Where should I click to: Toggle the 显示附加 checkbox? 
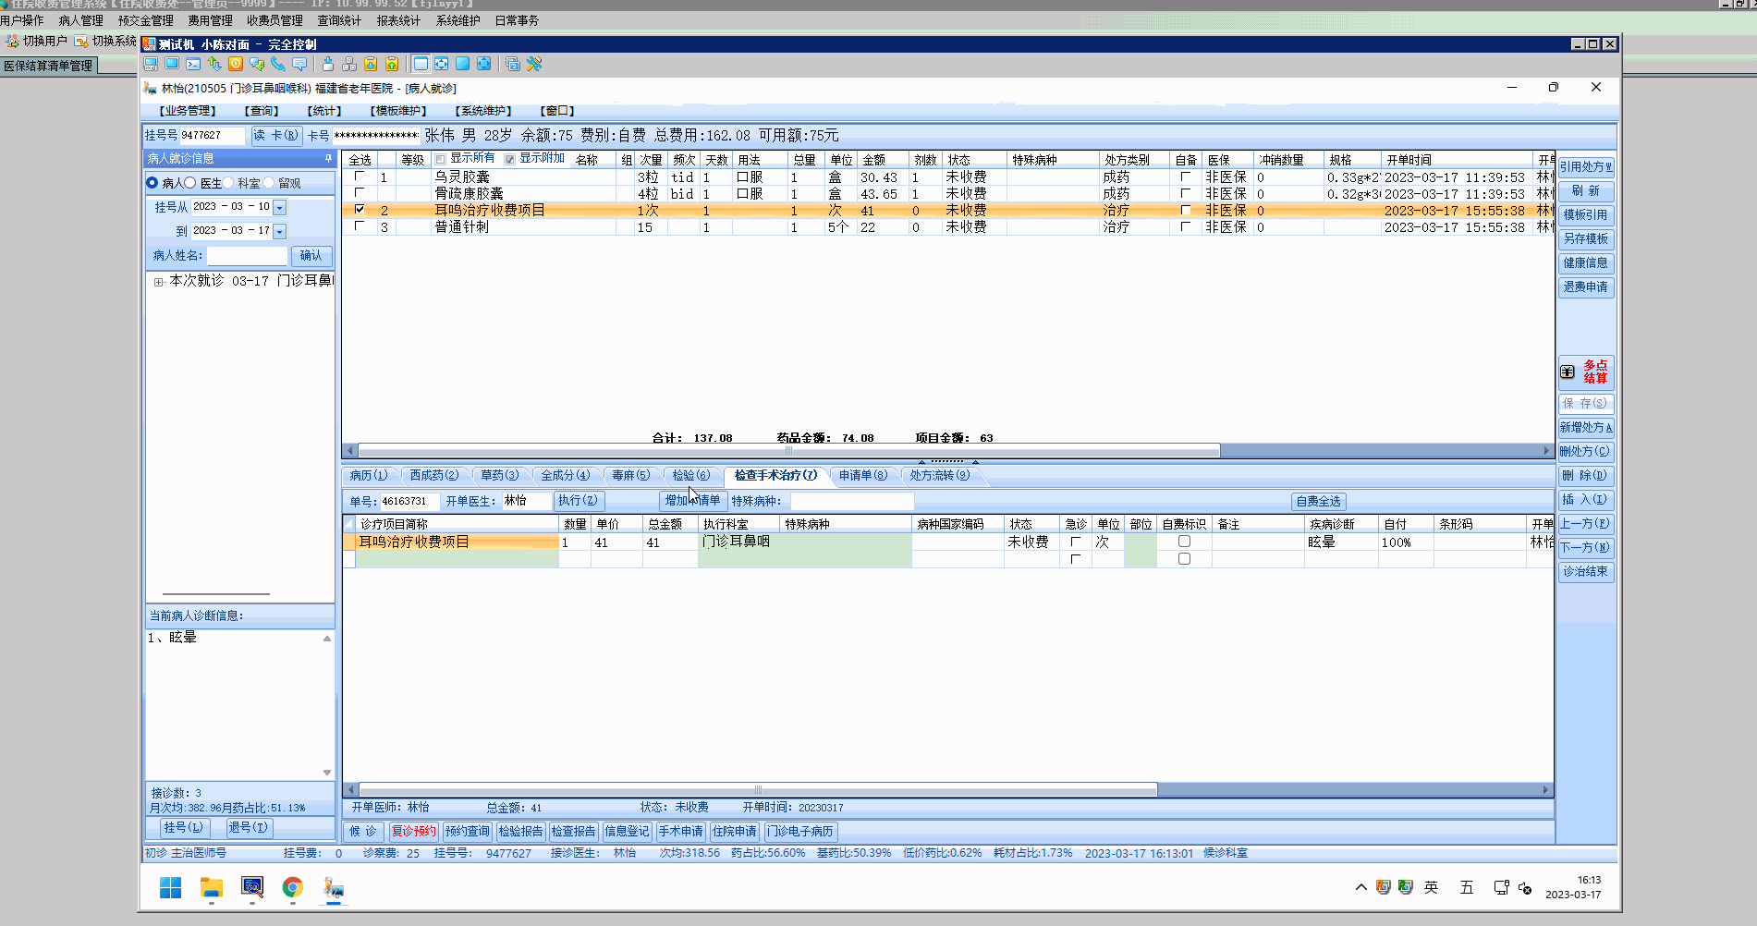[509, 159]
